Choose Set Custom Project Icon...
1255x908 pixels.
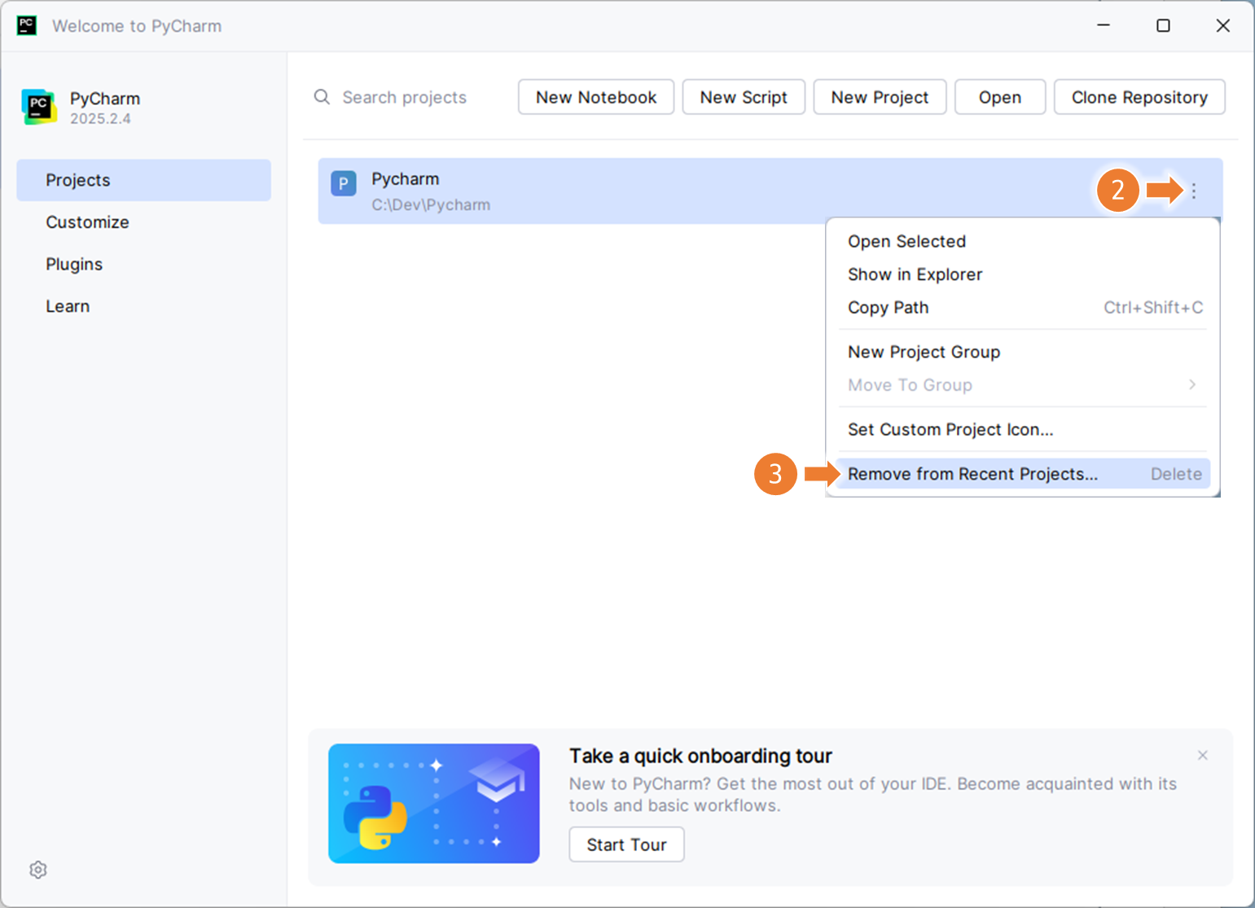1024,429
